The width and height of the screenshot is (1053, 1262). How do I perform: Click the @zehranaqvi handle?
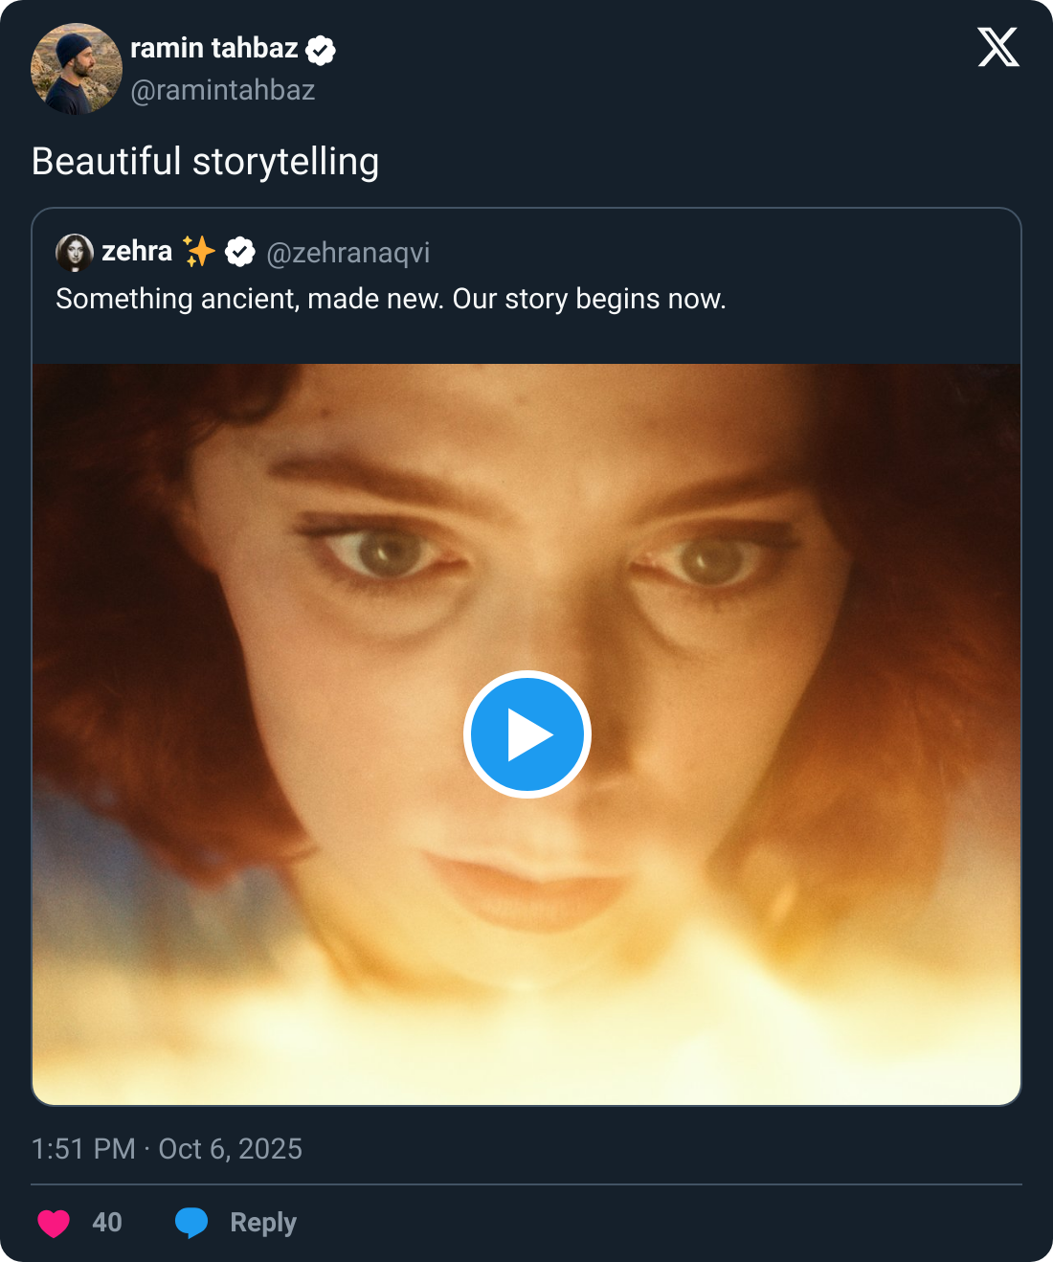click(x=347, y=253)
